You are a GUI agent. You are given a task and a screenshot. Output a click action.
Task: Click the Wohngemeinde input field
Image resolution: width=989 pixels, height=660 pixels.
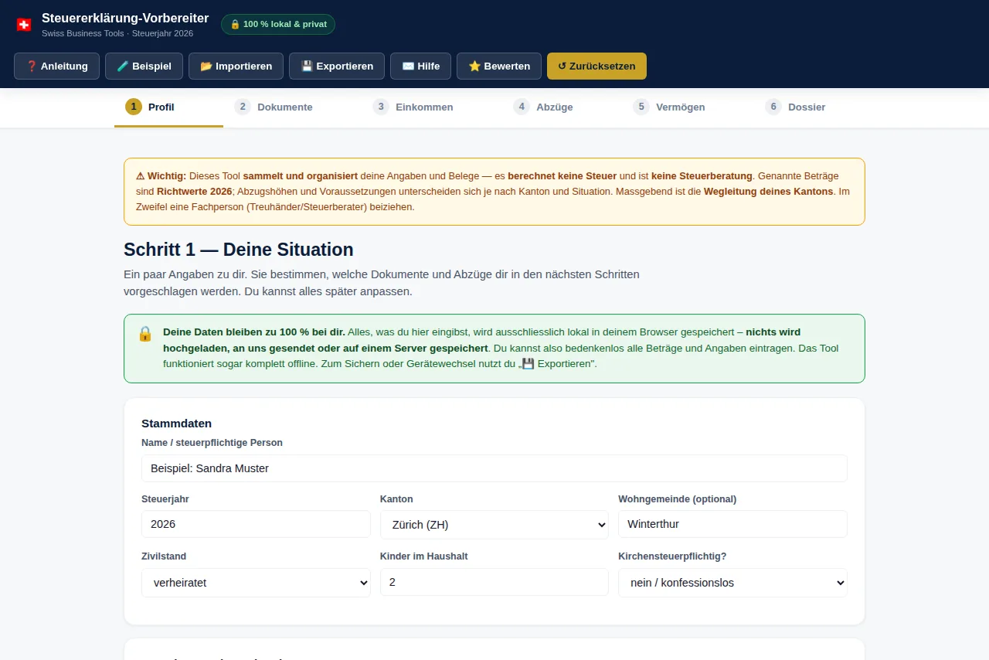click(732, 524)
